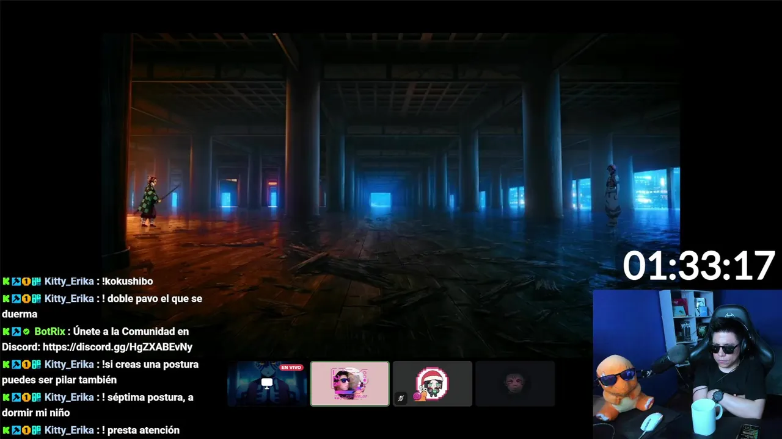This screenshot has height=439, width=782.
Task: Click the gift badge on the 'séptima postura' message
Action: click(x=36, y=398)
